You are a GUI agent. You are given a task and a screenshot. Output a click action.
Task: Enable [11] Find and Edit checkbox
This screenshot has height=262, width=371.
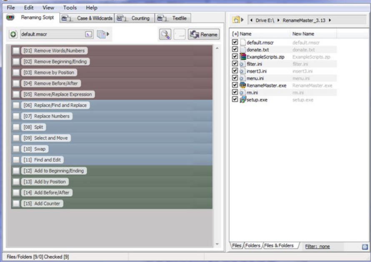16,160
